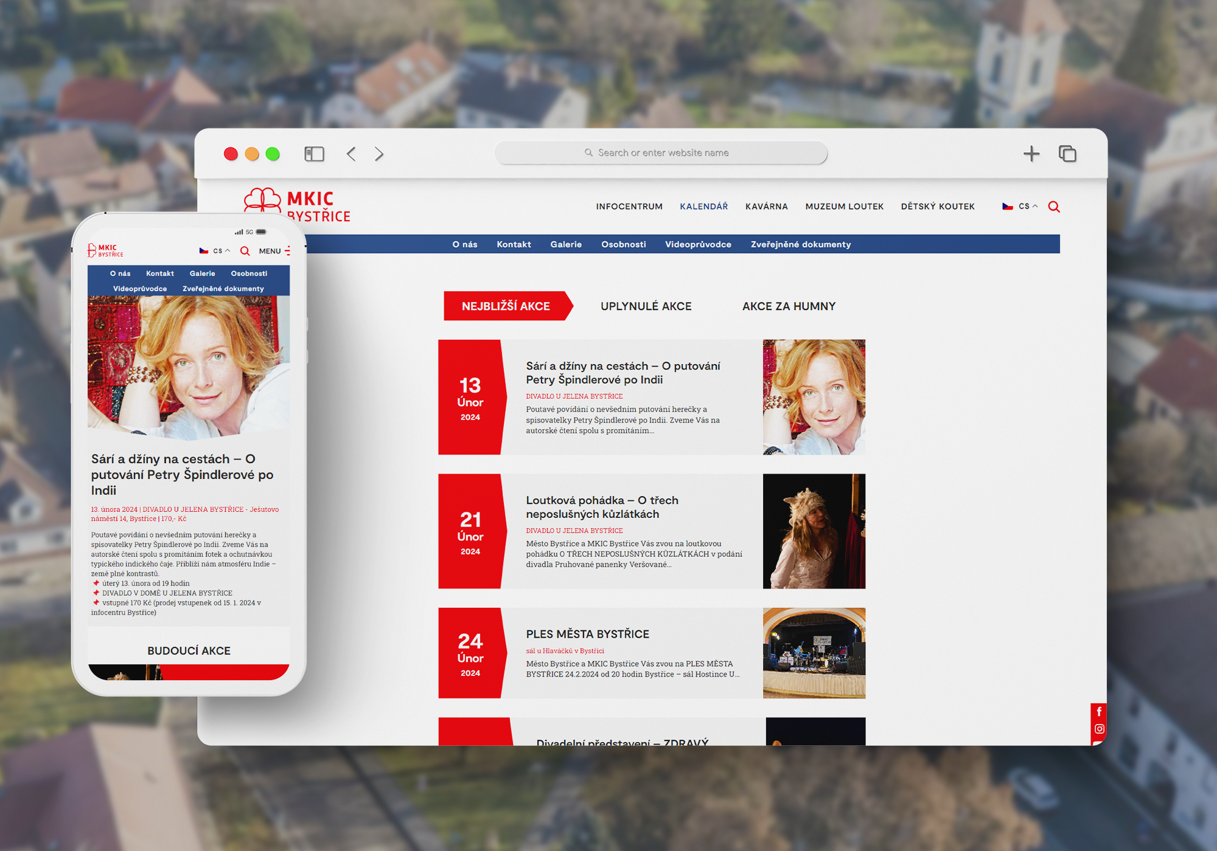Open the PLES MĚSTA BYSTŘICE event title
Screen dimensions: 1217x851
587,634
